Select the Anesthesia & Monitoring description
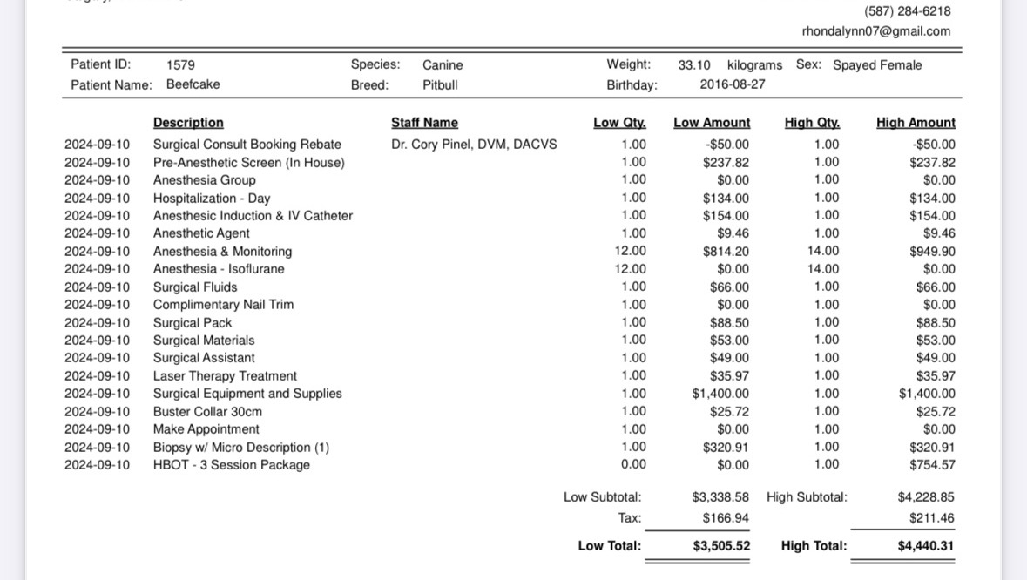 pyautogui.click(x=223, y=252)
